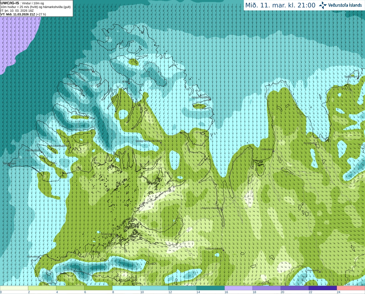The height and width of the screenshot is (294, 365).
Task: Click the 18–20 m/s purple legend swatch
Action: pyautogui.click(x=267, y=288)
